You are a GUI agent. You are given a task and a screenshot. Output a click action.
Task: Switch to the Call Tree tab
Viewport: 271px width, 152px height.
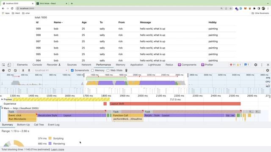[39, 125]
